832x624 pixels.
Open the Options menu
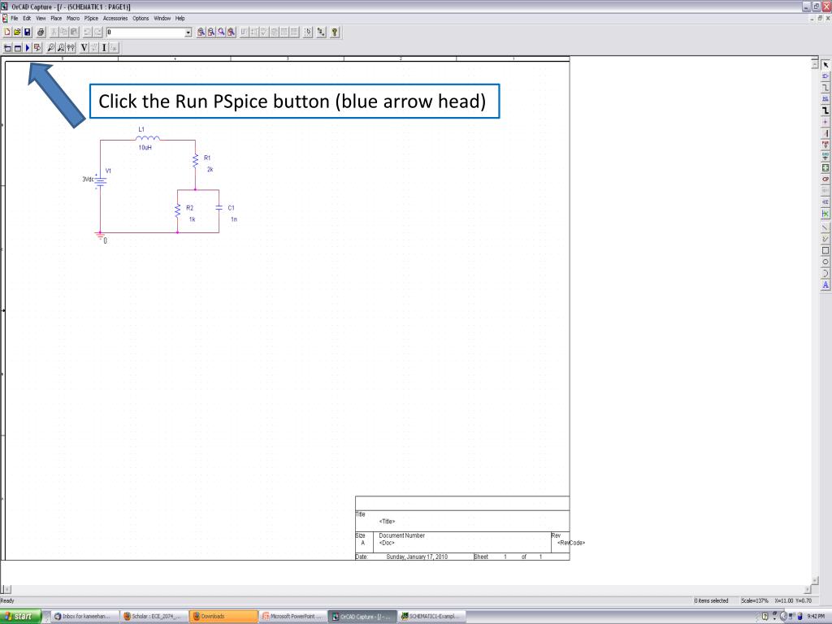pyautogui.click(x=141, y=18)
